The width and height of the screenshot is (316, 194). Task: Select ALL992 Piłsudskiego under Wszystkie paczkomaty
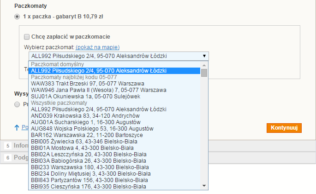(x=114, y=109)
